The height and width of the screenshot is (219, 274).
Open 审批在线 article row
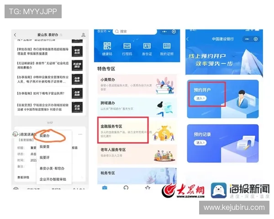point(50,52)
